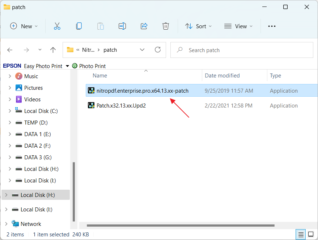The image size is (318, 240).
Task: Sort by Date modified column header
Action: coord(222,76)
